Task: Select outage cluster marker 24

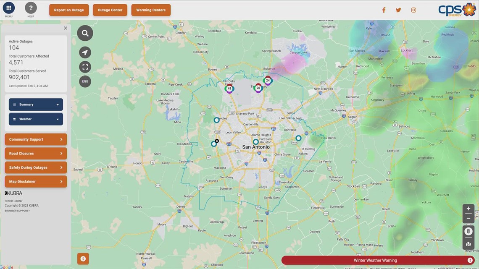Action: (x=268, y=81)
